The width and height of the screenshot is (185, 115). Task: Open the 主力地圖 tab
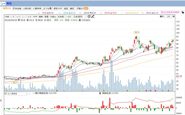click(x=47, y=8)
